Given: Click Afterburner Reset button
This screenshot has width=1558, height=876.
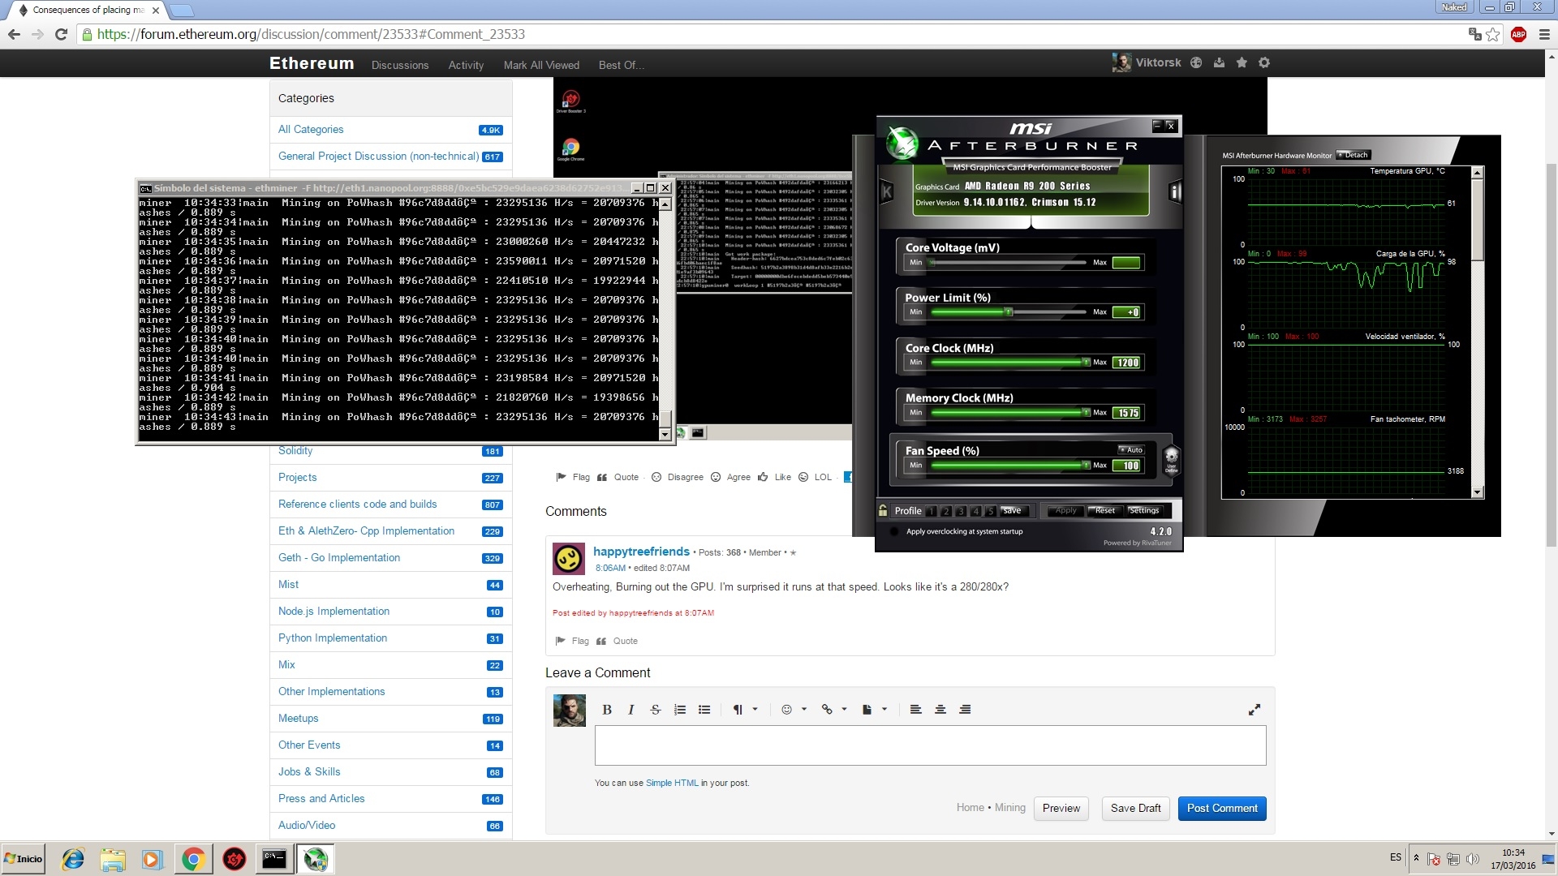Looking at the screenshot, I should click(1104, 511).
